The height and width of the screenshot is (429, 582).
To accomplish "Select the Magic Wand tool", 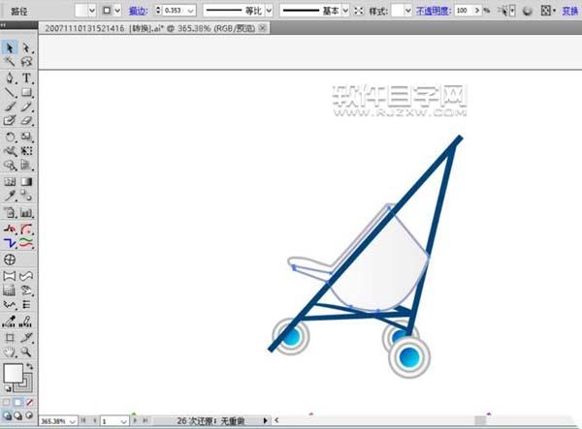I will pyautogui.click(x=10, y=62).
